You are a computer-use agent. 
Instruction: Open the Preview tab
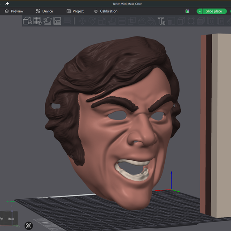[14, 11]
